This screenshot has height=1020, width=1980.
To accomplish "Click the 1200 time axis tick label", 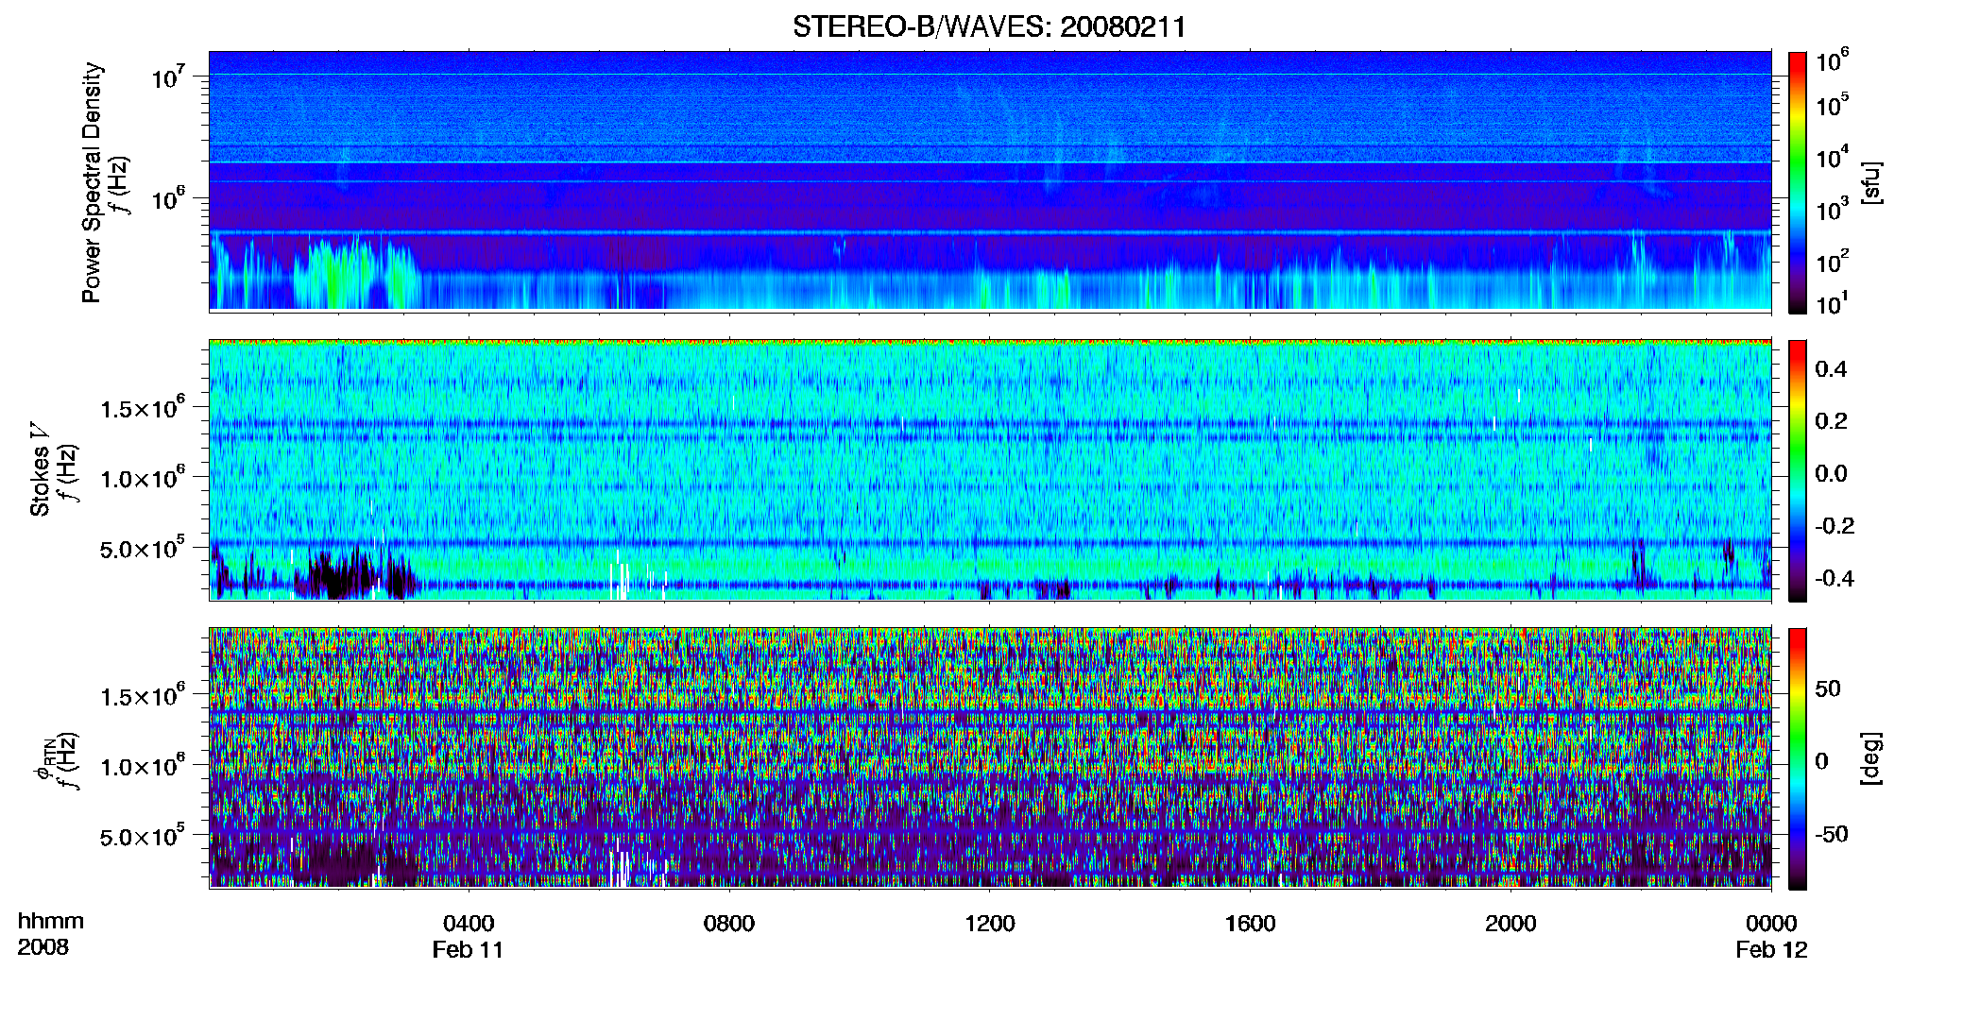I will click(x=989, y=924).
